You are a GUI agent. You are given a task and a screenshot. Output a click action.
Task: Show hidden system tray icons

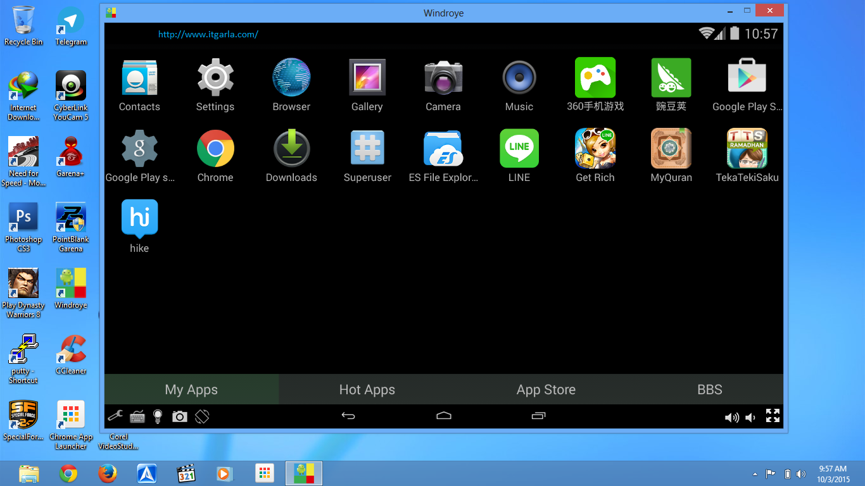coord(755,474)
